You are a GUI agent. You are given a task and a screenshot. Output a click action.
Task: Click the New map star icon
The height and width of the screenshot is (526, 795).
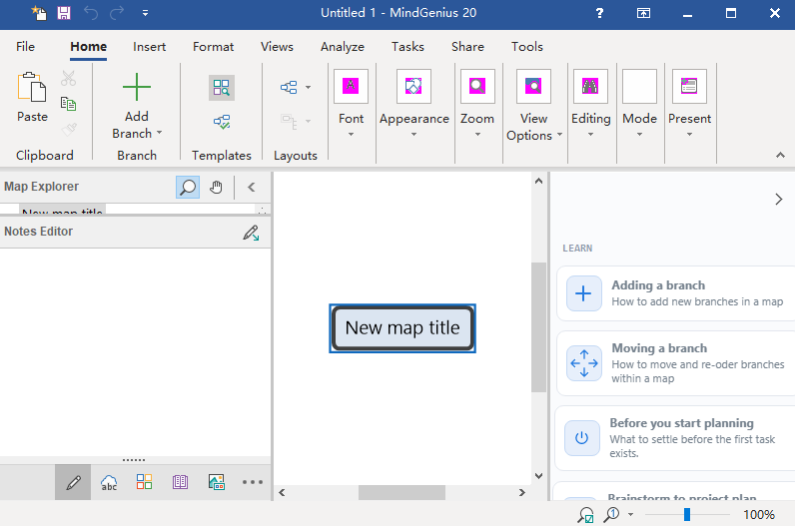pos(39,13)
